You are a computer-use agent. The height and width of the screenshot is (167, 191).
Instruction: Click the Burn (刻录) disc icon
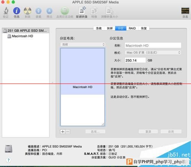point(28,11)
